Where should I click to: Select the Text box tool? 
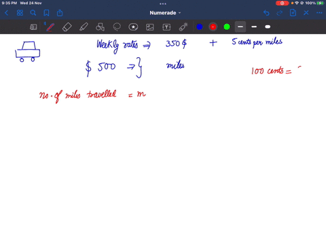point(166,27)
